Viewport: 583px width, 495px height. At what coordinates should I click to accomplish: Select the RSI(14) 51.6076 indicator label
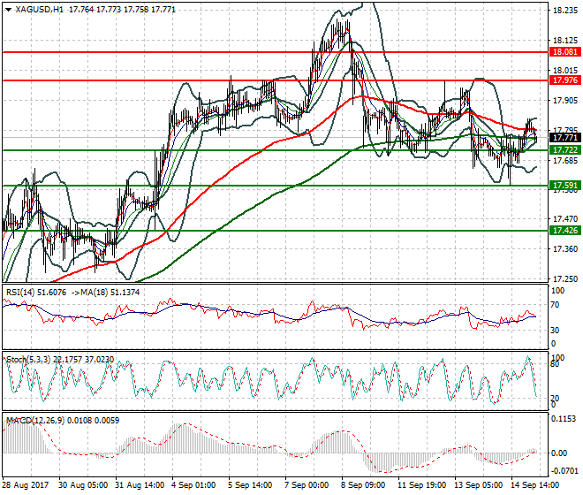(x=36, y=293)
